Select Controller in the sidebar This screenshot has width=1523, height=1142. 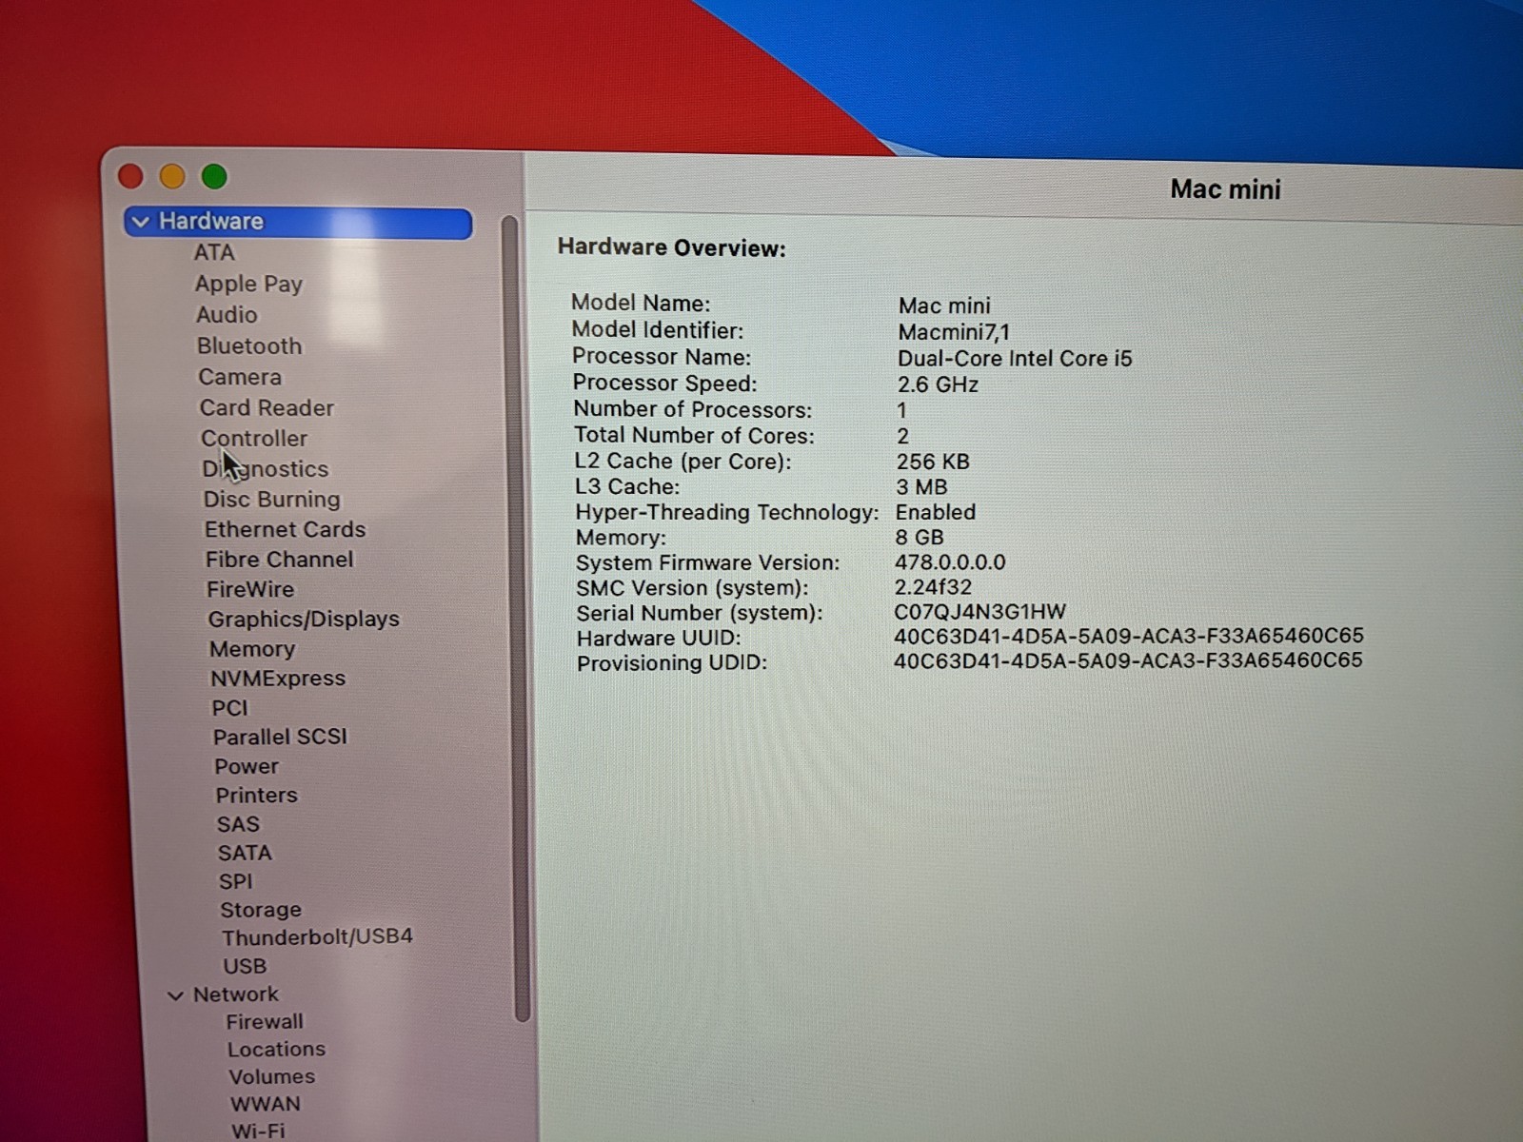coord(254,438)
